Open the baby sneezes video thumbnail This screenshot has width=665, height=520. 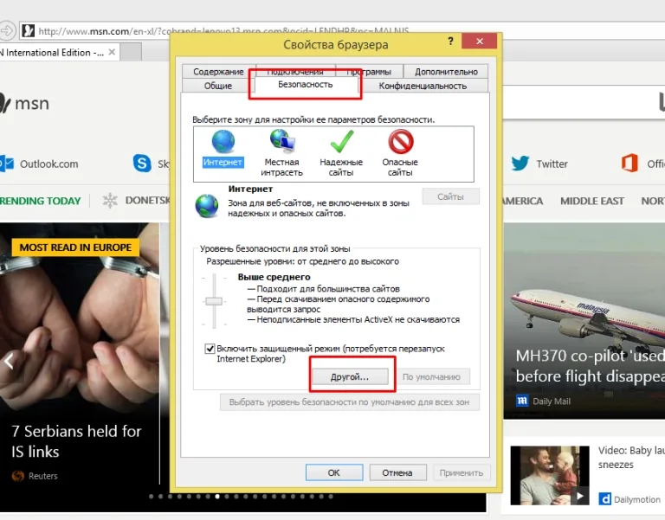[x=550, y=475]
